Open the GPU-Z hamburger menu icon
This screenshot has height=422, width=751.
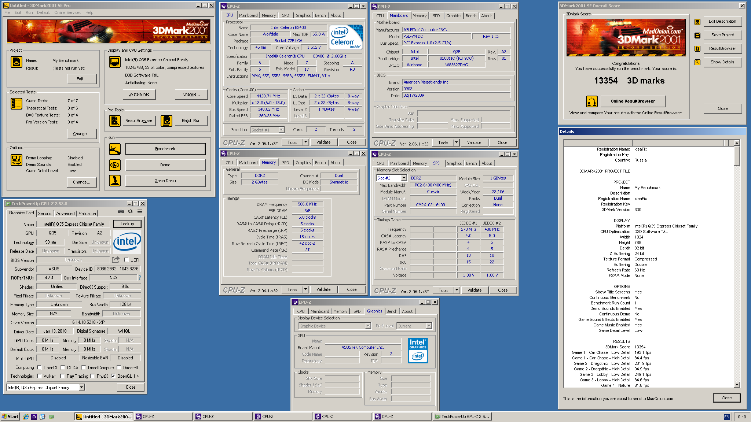click(x=140, y=212)
